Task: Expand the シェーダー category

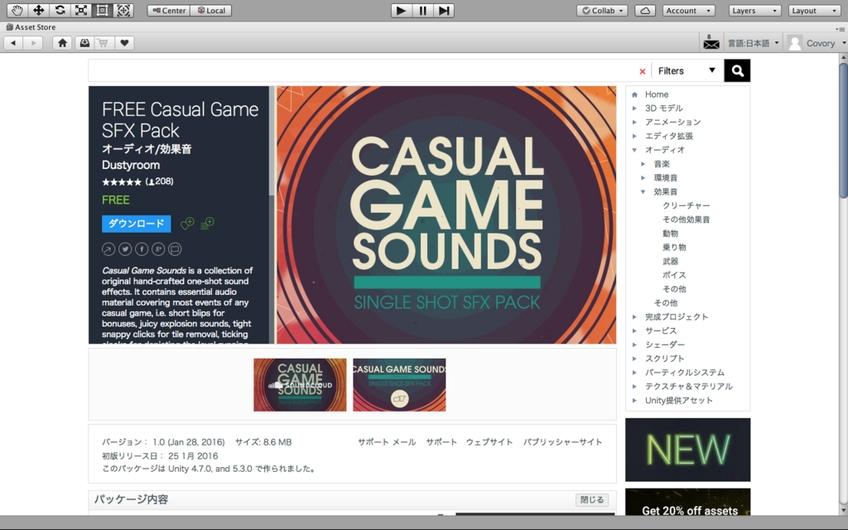Action: coord(635,344)
